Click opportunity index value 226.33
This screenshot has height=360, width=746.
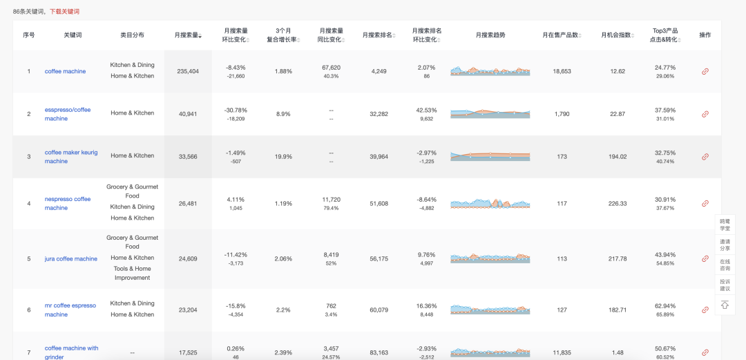pos(618,203)
